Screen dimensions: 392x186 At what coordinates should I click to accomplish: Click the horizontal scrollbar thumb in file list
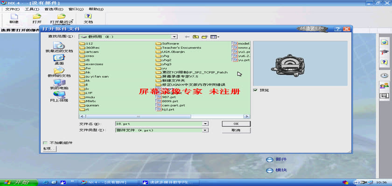pos(138,116)
